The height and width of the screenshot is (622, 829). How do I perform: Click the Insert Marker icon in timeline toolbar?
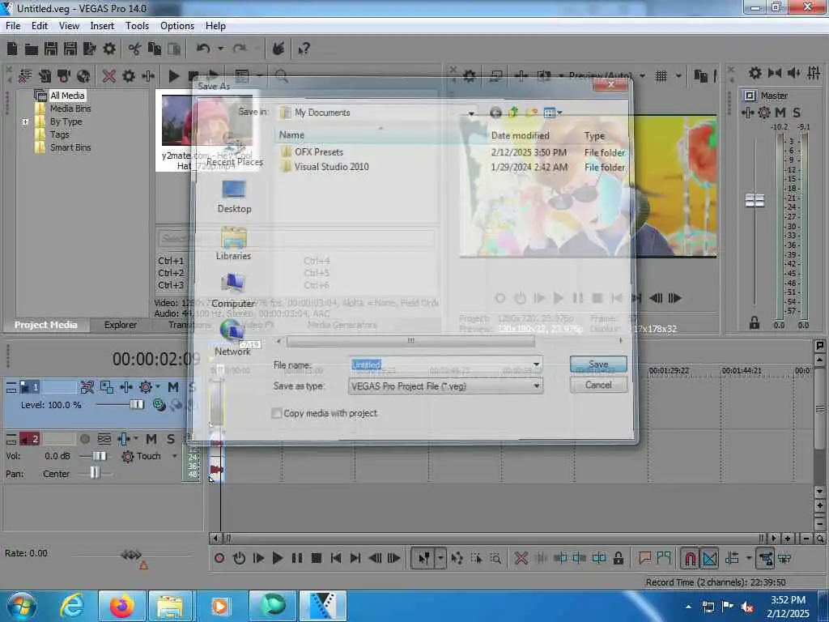tap(644, 558)
